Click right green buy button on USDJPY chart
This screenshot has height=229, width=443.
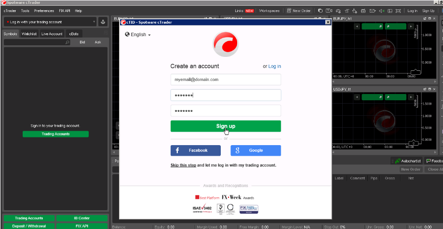[x=395, y=97]
